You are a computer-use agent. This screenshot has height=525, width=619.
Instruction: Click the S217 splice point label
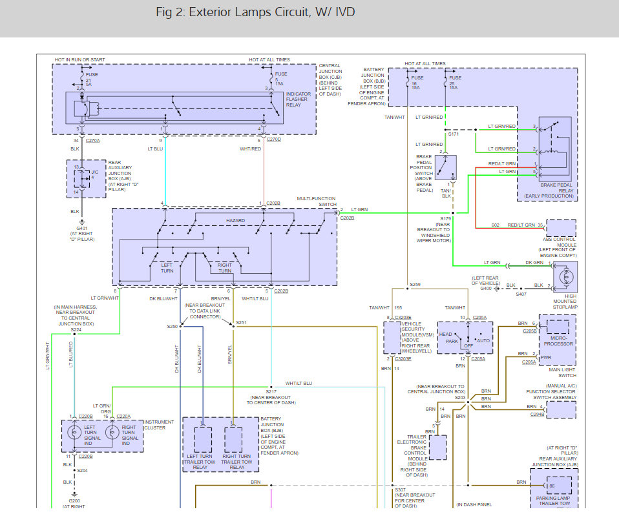point(271,392)
